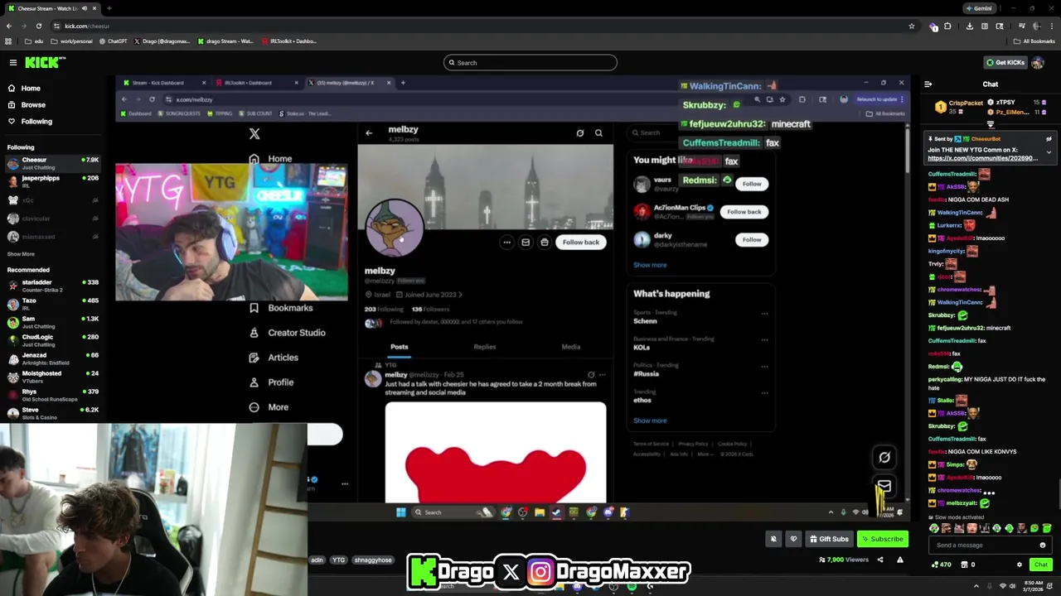The image size is (1061, 596).
Task: Show more in You might like
Action: tap(650, 265)
